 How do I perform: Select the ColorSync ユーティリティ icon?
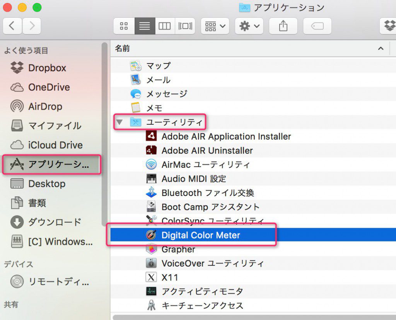[151, 220]
